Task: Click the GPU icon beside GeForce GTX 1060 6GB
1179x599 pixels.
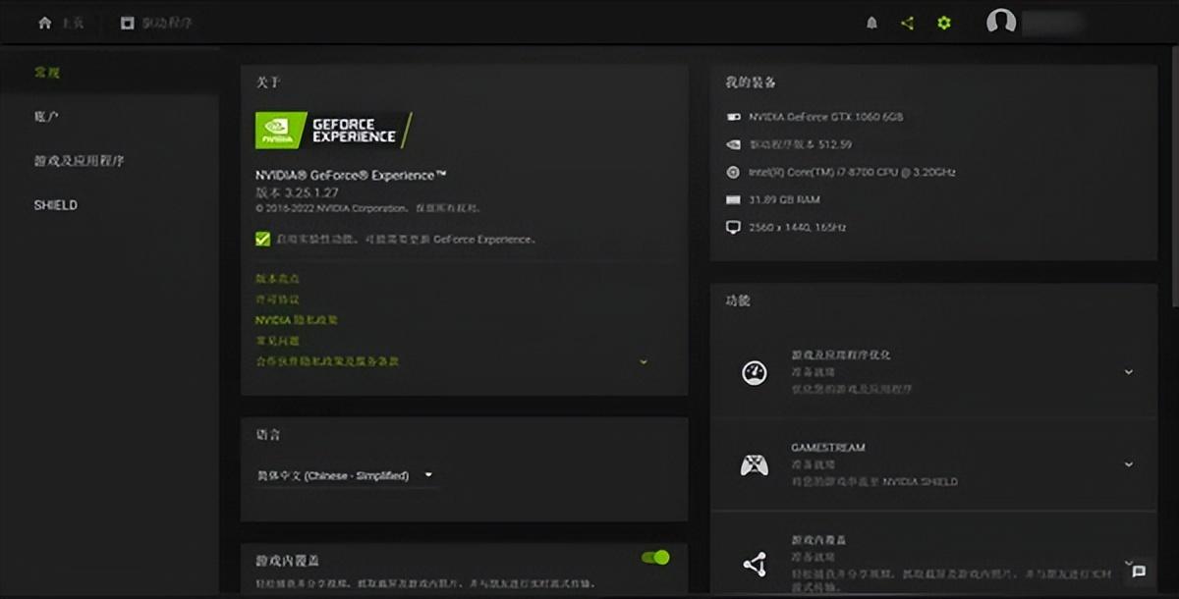Action: coord(732,117)
